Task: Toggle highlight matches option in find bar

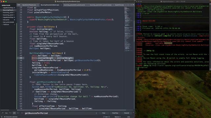Action: point(22,113)
